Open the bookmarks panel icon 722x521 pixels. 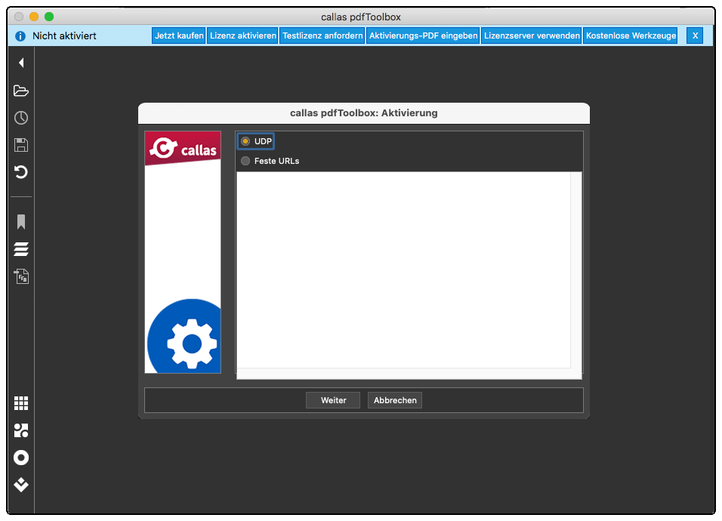[21, 222]
